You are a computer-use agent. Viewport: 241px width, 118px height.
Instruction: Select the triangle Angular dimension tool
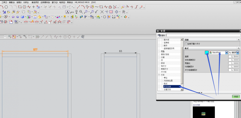coord(46,22)
